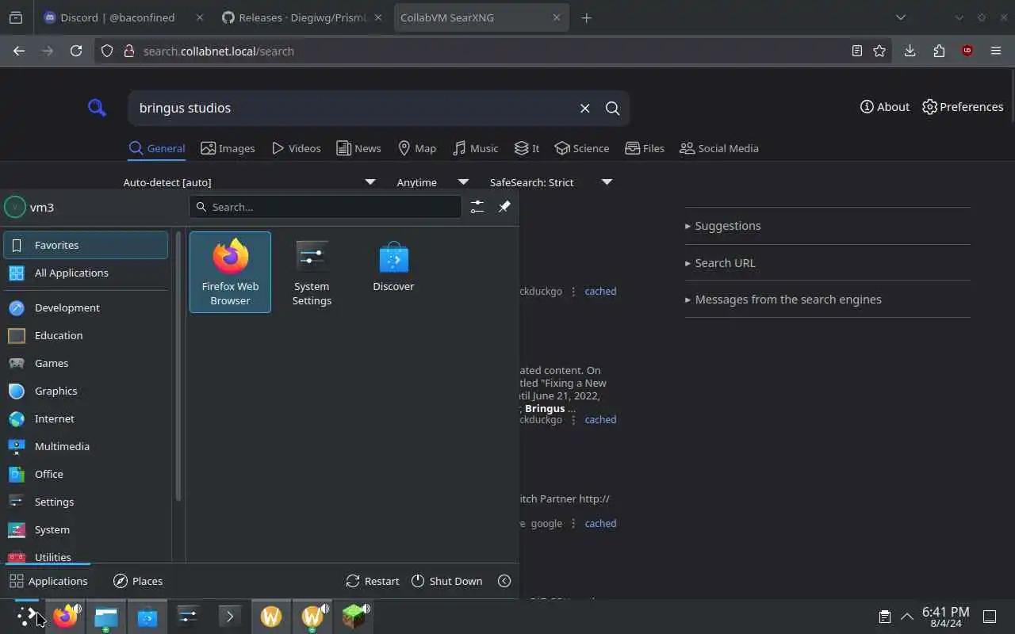List all tabs dropdown arrow
The height and width of the screenshot is (634, 1015).
coord(900,17)
